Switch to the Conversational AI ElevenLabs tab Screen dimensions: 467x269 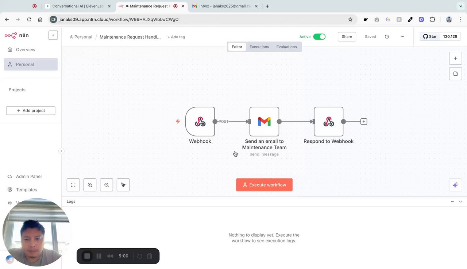tap(78, 6)
